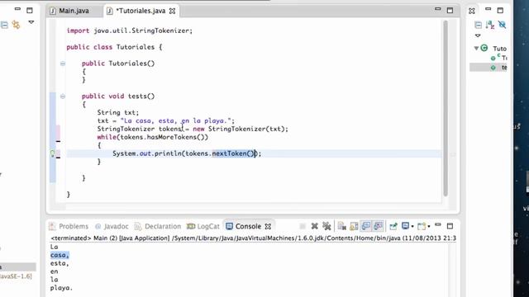The height and width of the screenshot is (297, 529).
Task: Close the Outline view tab
Action: [472, 11]
